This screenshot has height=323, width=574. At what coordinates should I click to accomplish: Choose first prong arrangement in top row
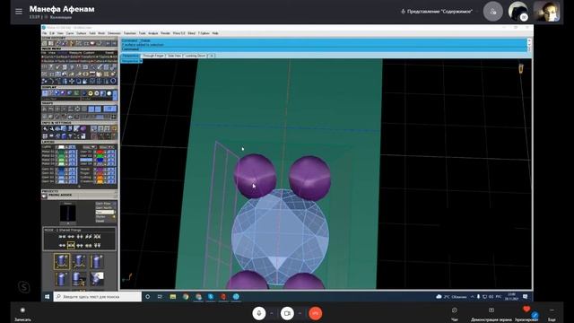pos(62,237)
